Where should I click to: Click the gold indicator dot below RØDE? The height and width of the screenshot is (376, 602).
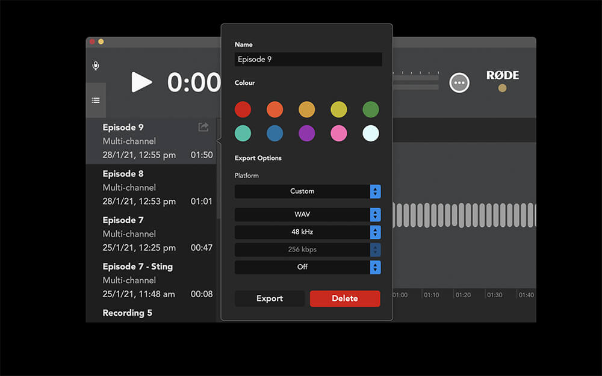(x=502, y=88)
